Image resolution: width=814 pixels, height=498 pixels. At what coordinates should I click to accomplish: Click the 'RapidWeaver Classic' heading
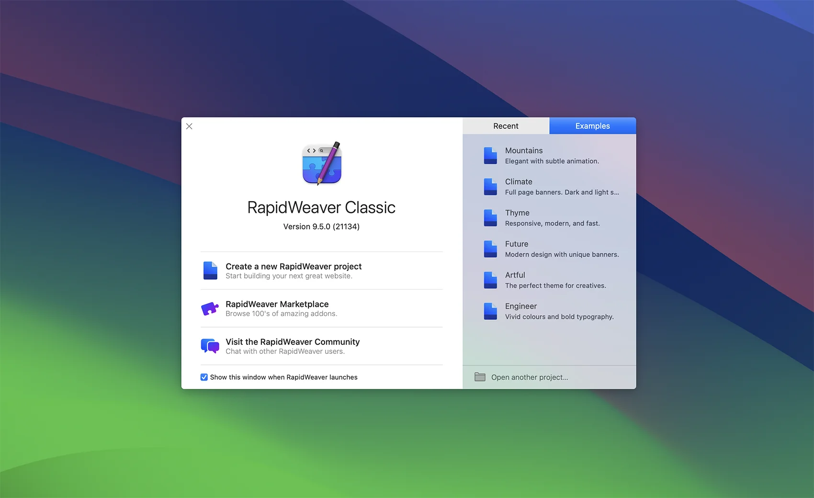321,207
